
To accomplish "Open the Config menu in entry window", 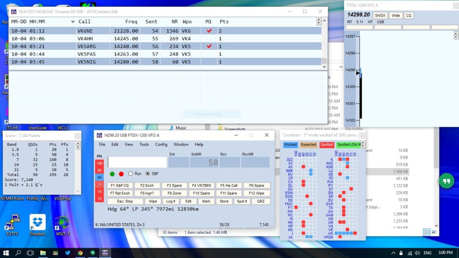I will (x=161, y=145).
